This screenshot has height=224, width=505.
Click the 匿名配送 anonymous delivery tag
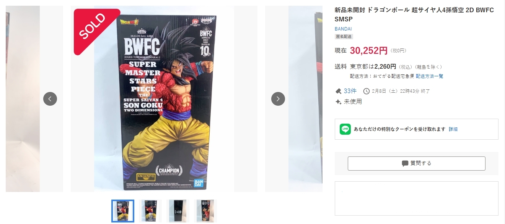click(x=344, y=37)
